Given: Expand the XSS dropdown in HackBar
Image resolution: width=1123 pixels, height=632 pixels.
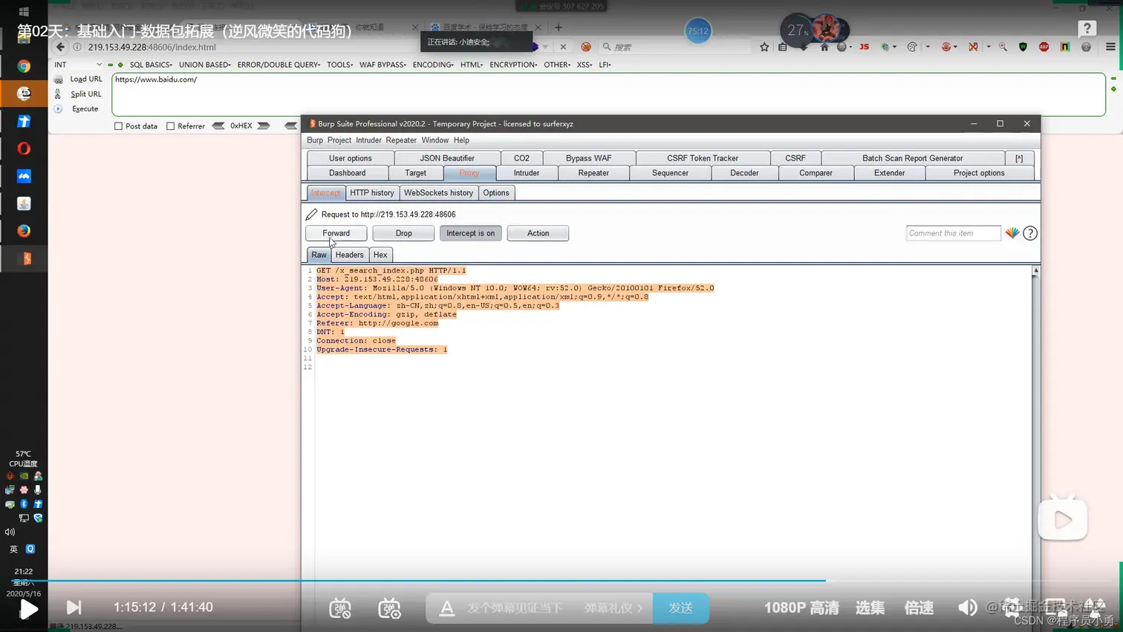Looking at the screenshot, I should pyautogui.click(x=585, y=65).
